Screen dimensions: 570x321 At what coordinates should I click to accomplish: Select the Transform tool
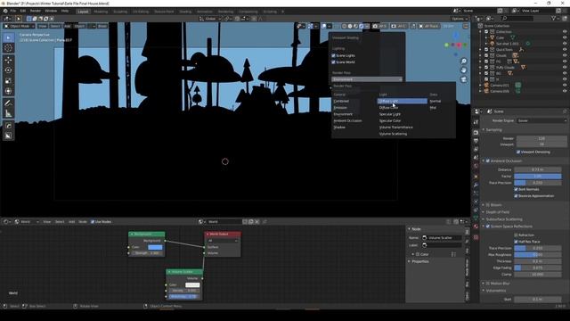tap(8, 91)
